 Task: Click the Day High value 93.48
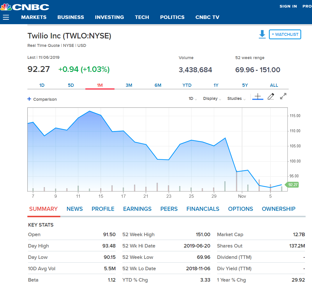click(109, 246)
